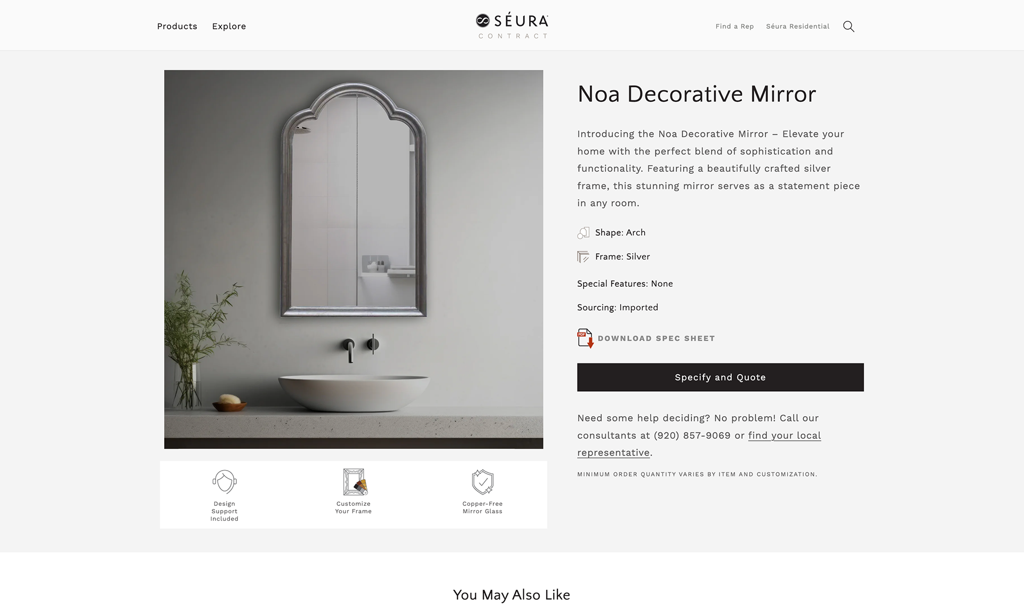1024x614 pixels.
Task: Click the Customize Your Frame label
Action: [x=354, y=507]
